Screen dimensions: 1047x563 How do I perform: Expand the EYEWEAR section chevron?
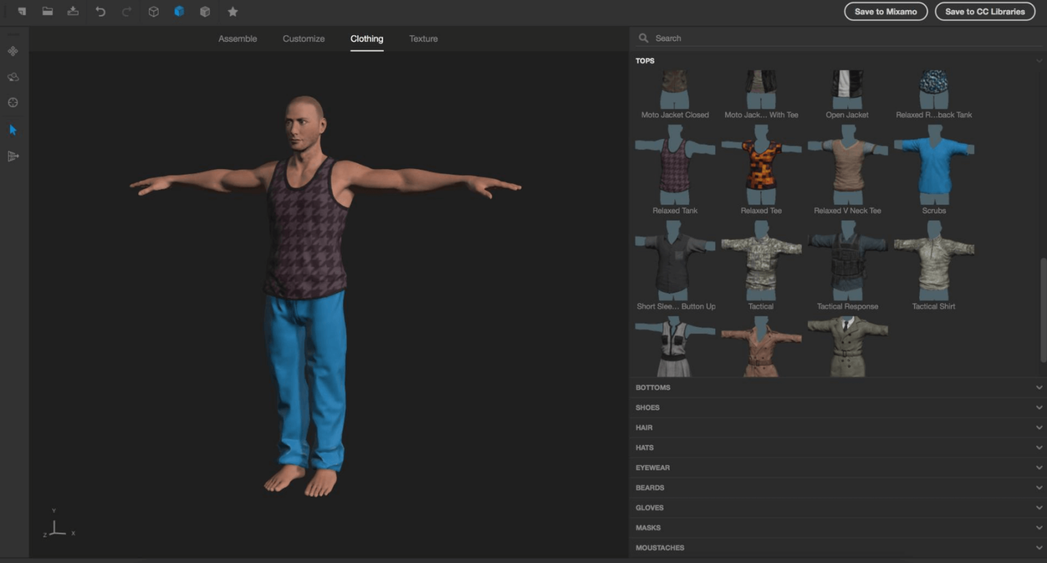pos(1038,468)
